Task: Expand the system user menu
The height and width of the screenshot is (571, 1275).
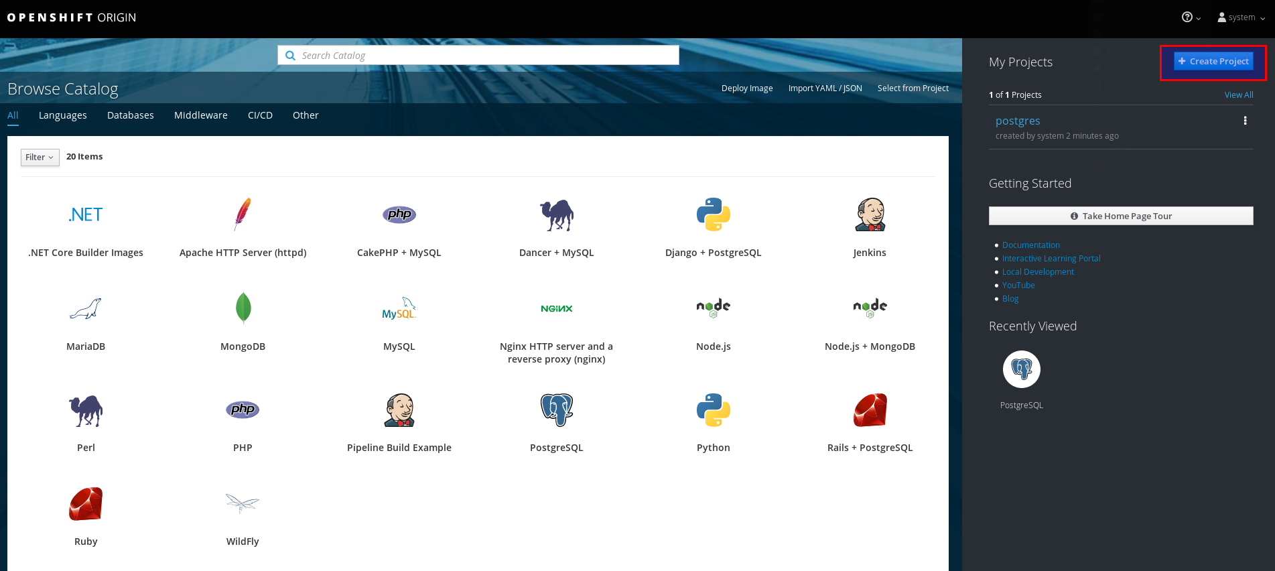Action: [x=1242, y=17]
